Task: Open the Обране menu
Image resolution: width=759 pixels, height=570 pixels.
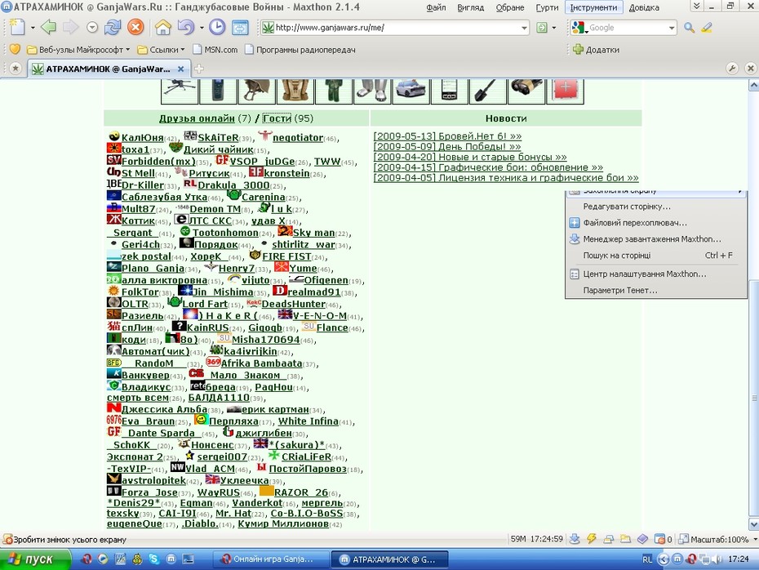Action: [510, 7]
